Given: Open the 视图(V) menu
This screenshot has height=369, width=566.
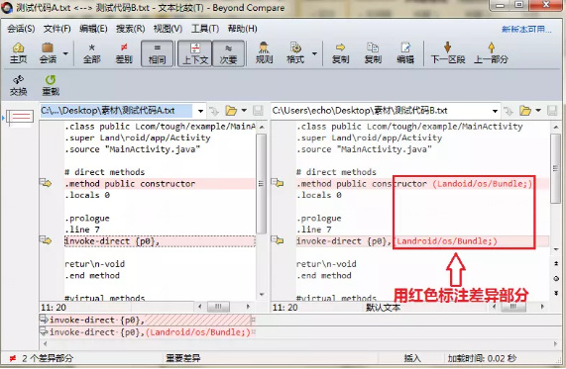Looking at the screenshot, I should coord(168,29).
